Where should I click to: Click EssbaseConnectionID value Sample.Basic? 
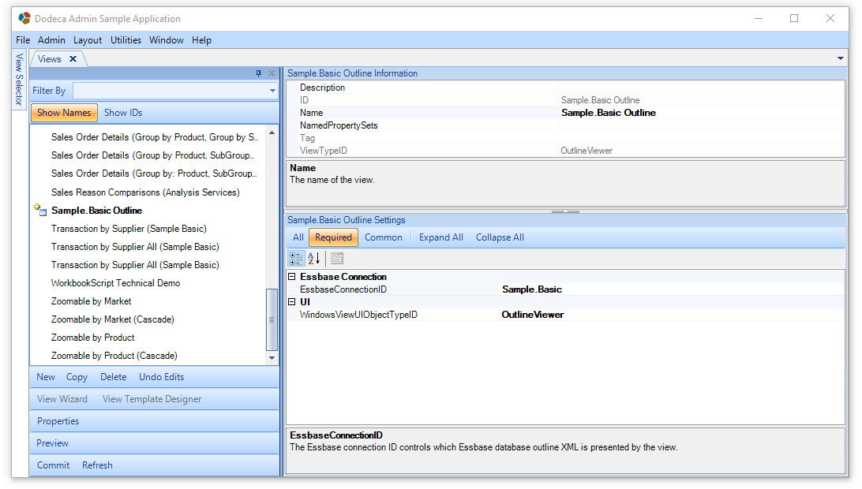click(x=531, y=289)
